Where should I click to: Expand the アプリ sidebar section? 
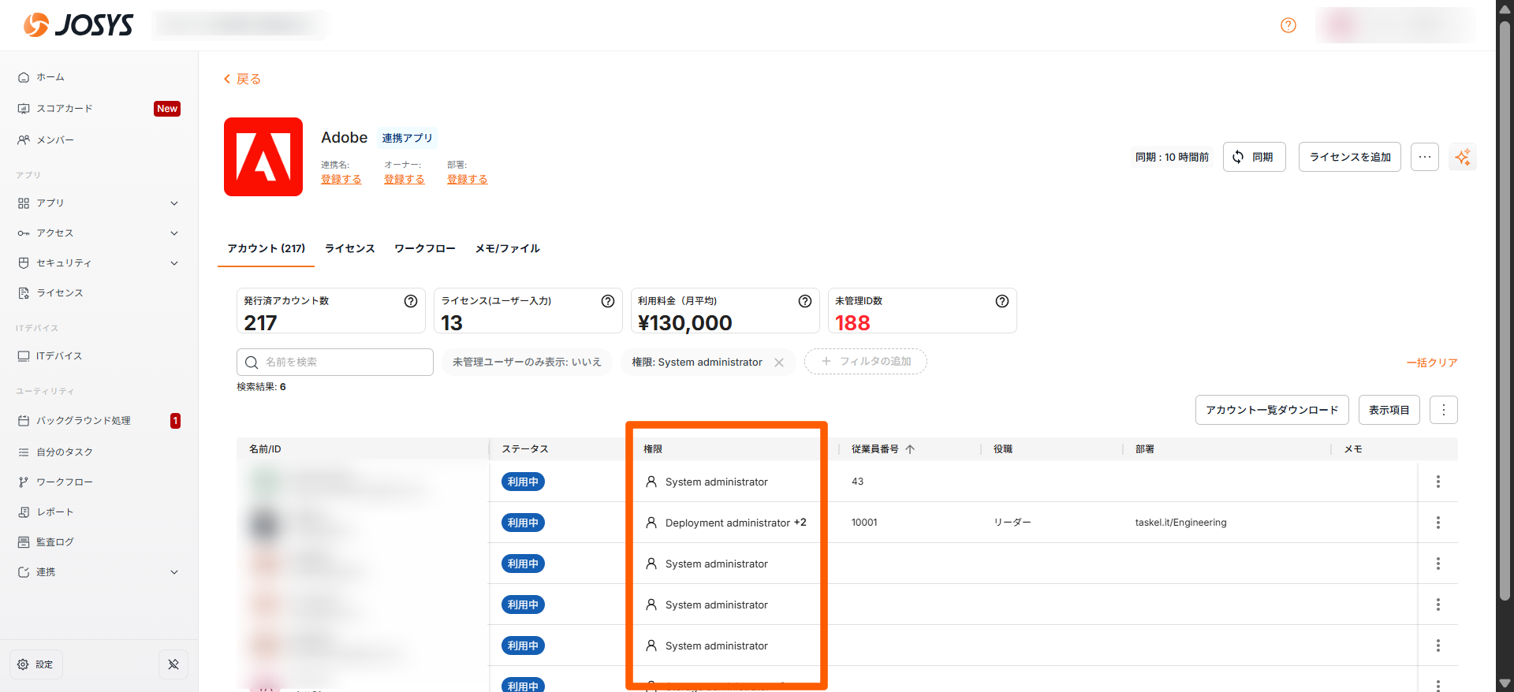[174, 203]
